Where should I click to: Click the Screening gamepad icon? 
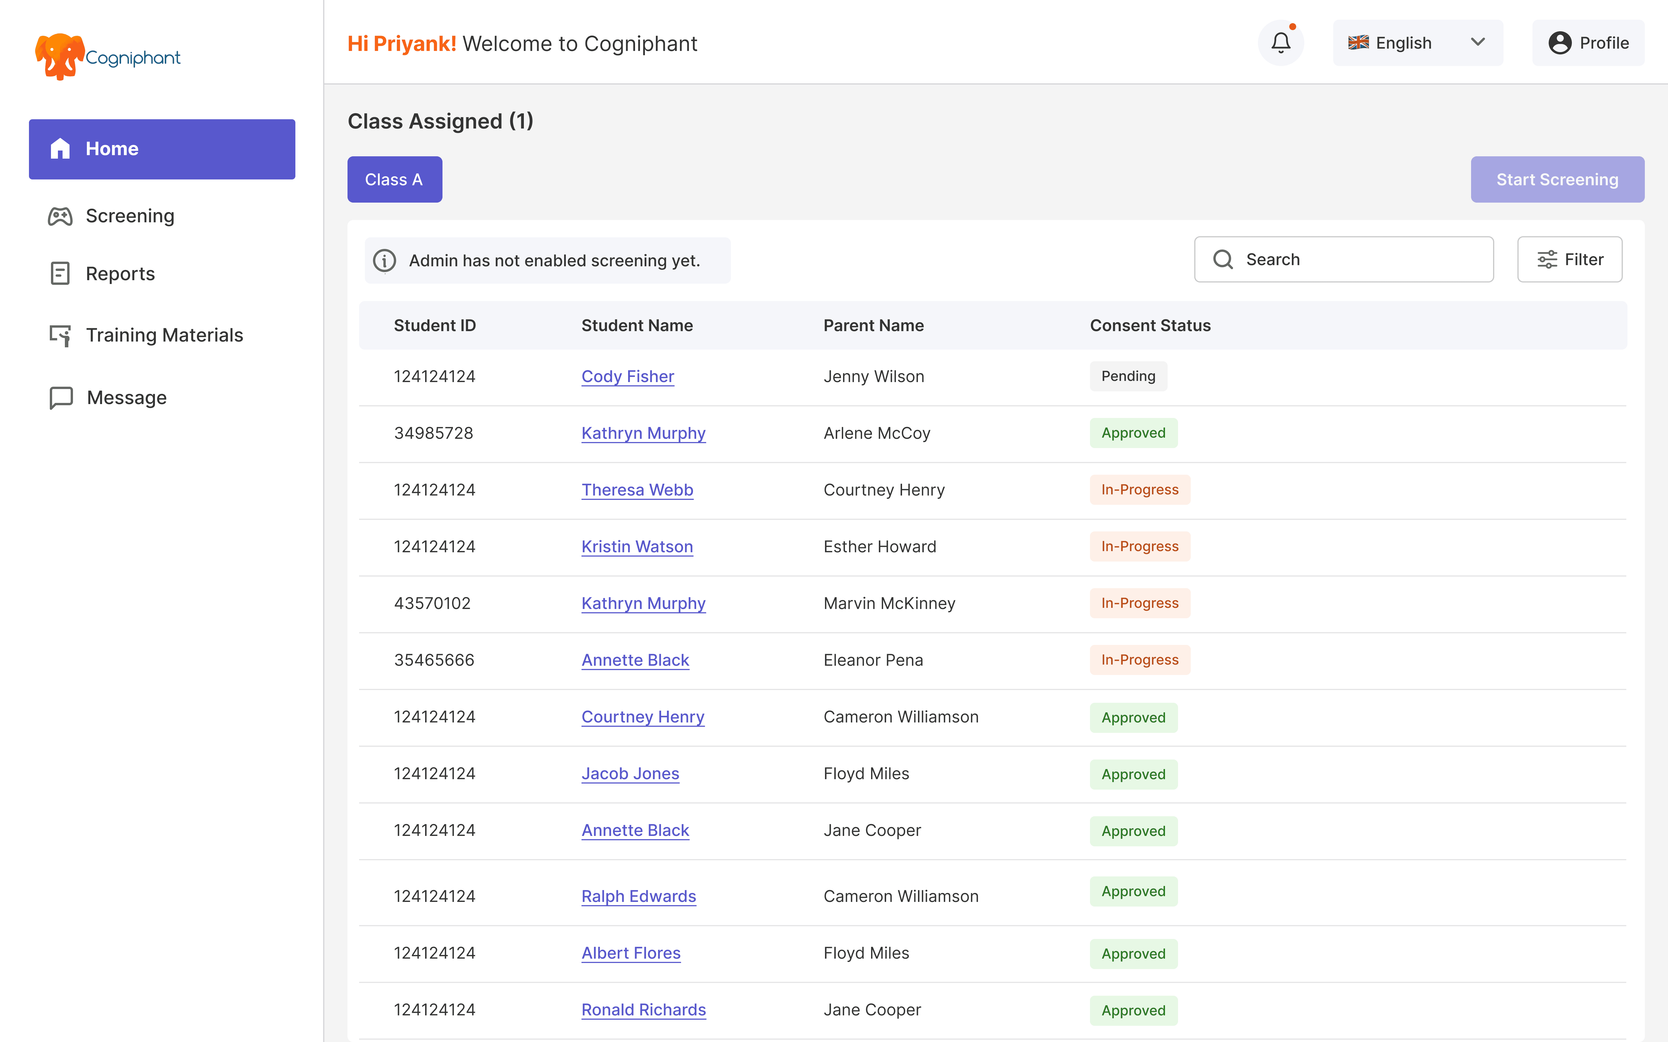point(60,217)
